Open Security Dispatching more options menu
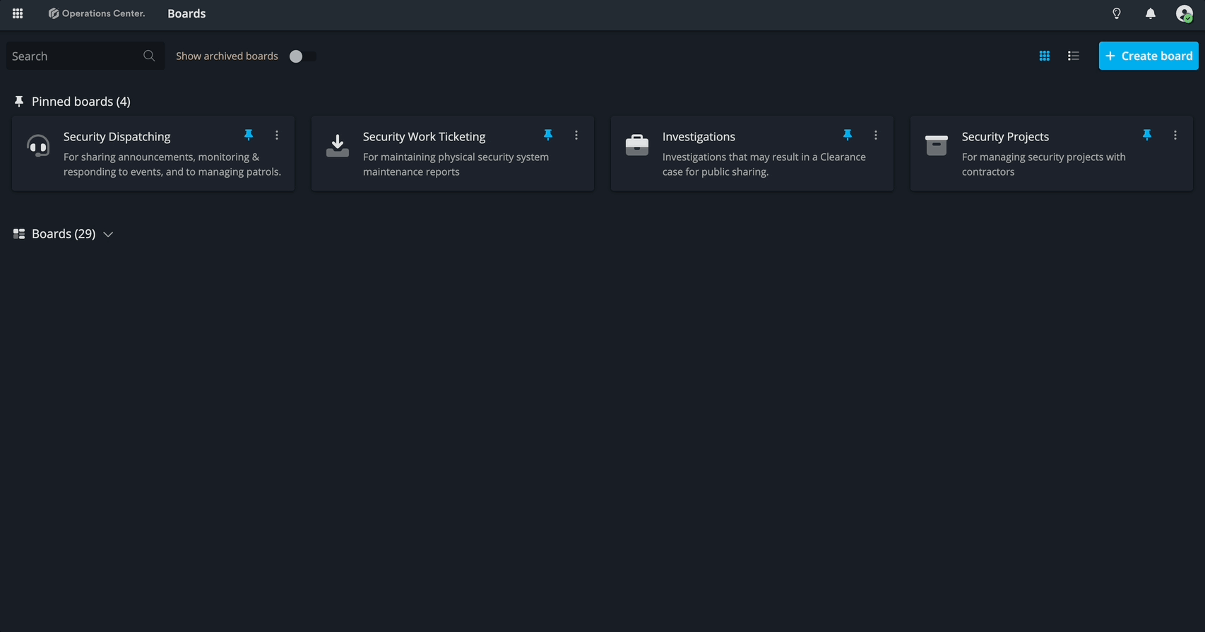 click(277, 135)
